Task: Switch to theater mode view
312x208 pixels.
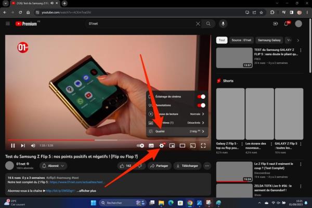Action: point(183,146)
